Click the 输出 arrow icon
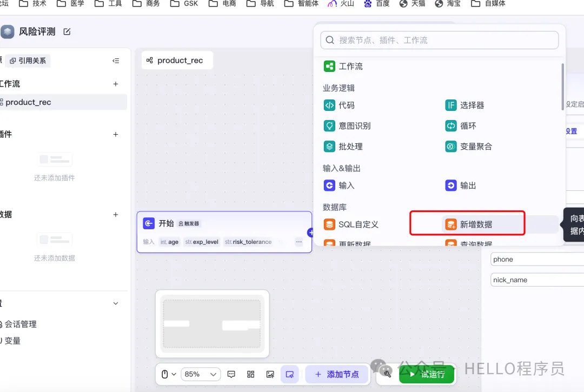 (x=450, y=185)
